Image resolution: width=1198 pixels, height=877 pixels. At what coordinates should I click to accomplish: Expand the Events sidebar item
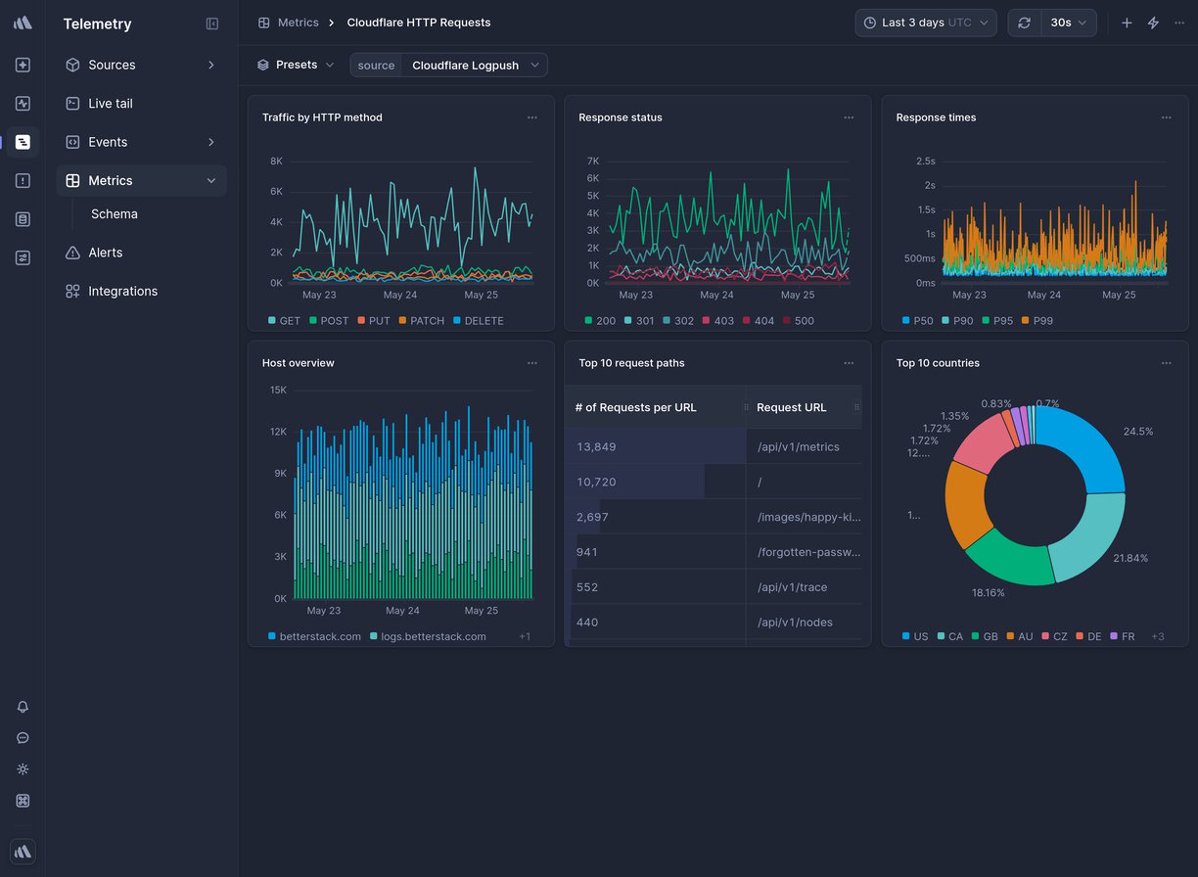coord(141,142)
